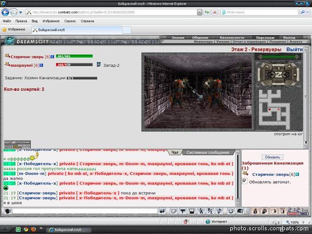Click the Обновить button
Screen dimensions: 312x234
pyautogui.click(x=272, y=157)
